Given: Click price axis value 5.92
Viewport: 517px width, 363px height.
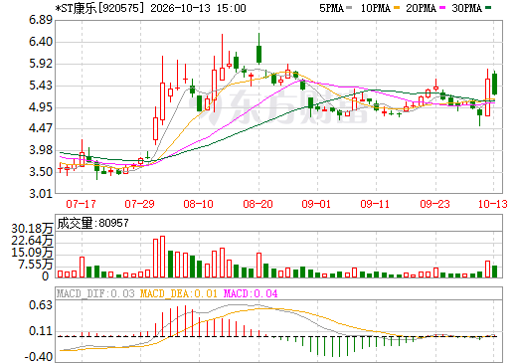Looking at the screenshot, I should 41,64.
